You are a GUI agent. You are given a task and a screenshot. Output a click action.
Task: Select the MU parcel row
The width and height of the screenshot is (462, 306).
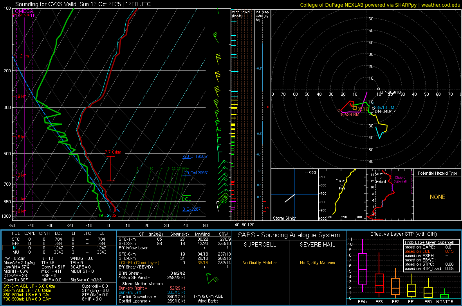[59, 252]
